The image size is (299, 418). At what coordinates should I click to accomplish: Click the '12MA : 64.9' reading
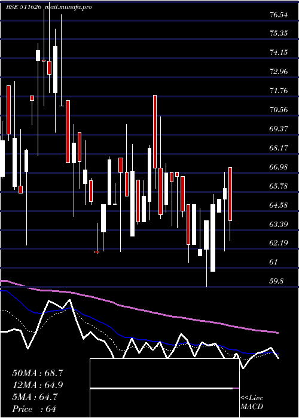pyautogui.click(x=38, y=385)
